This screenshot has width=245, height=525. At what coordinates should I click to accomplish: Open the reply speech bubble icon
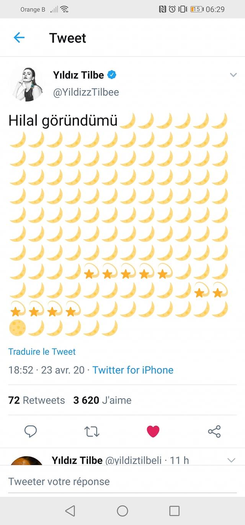click(x=31, y=431)
